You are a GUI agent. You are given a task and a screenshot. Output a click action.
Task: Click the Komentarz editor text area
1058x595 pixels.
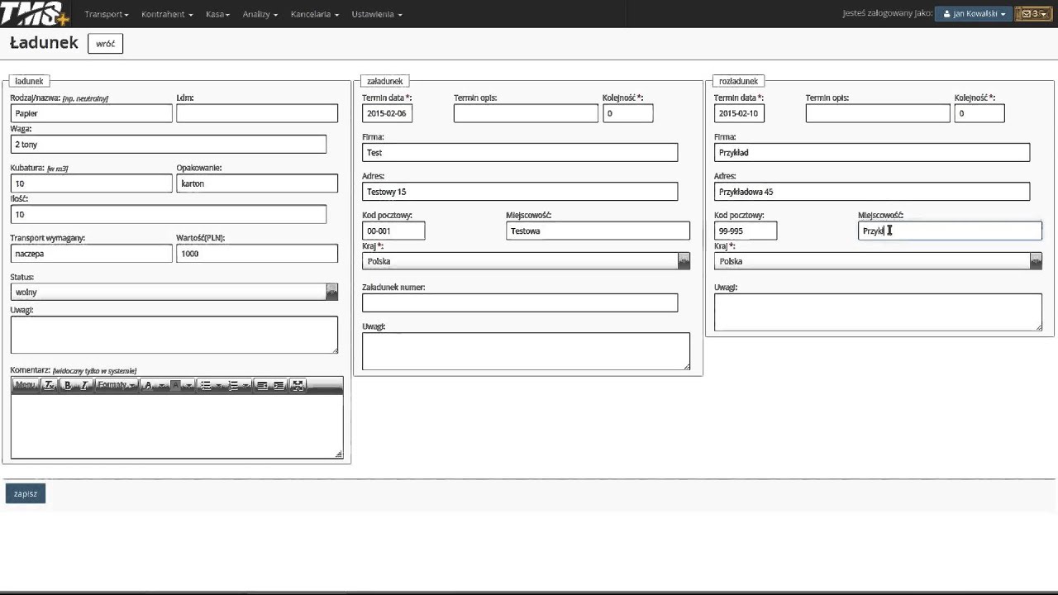[x=177, y=426]
